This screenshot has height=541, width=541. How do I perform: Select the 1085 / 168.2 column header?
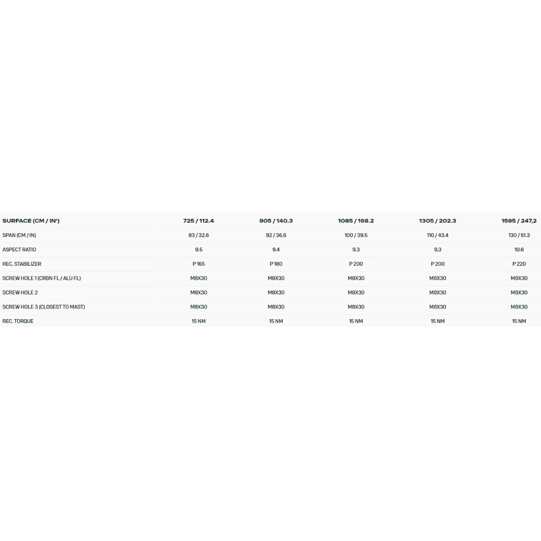pyautogui.click(x=356, y=221)
